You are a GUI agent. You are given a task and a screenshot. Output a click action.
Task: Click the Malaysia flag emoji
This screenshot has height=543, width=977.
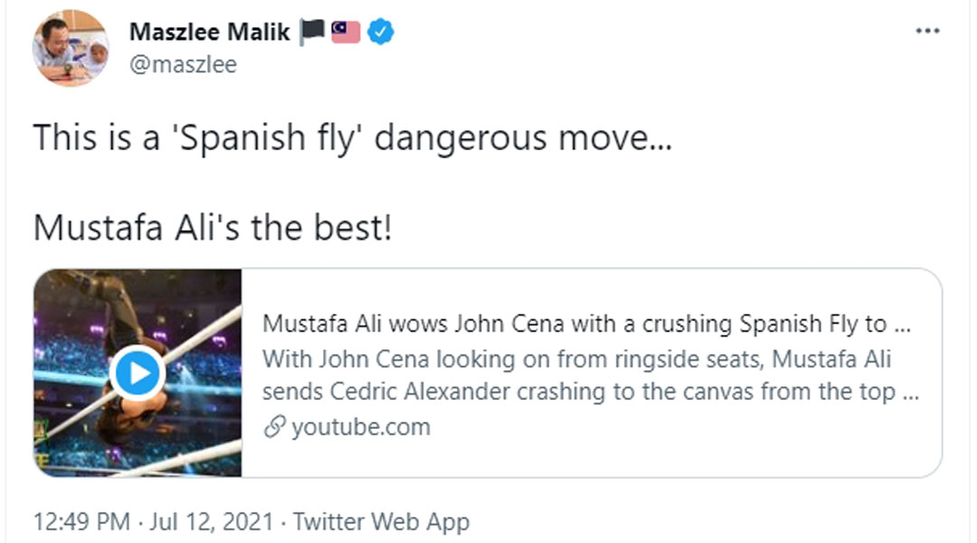(x=346, y=31)
